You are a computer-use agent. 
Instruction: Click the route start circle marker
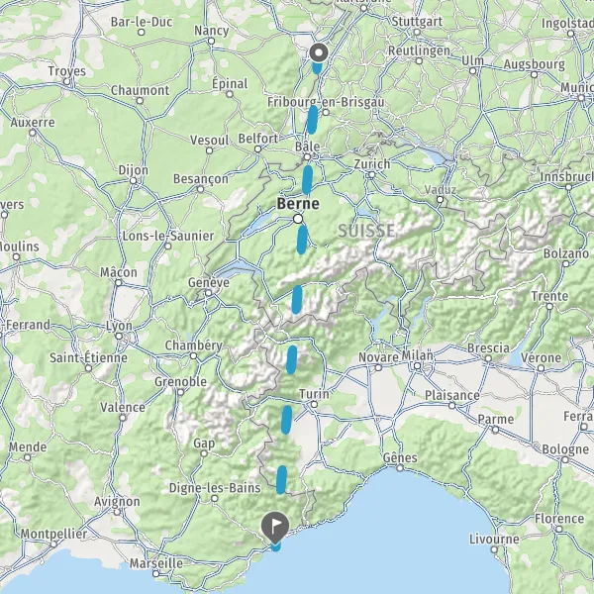coord(319,53)
